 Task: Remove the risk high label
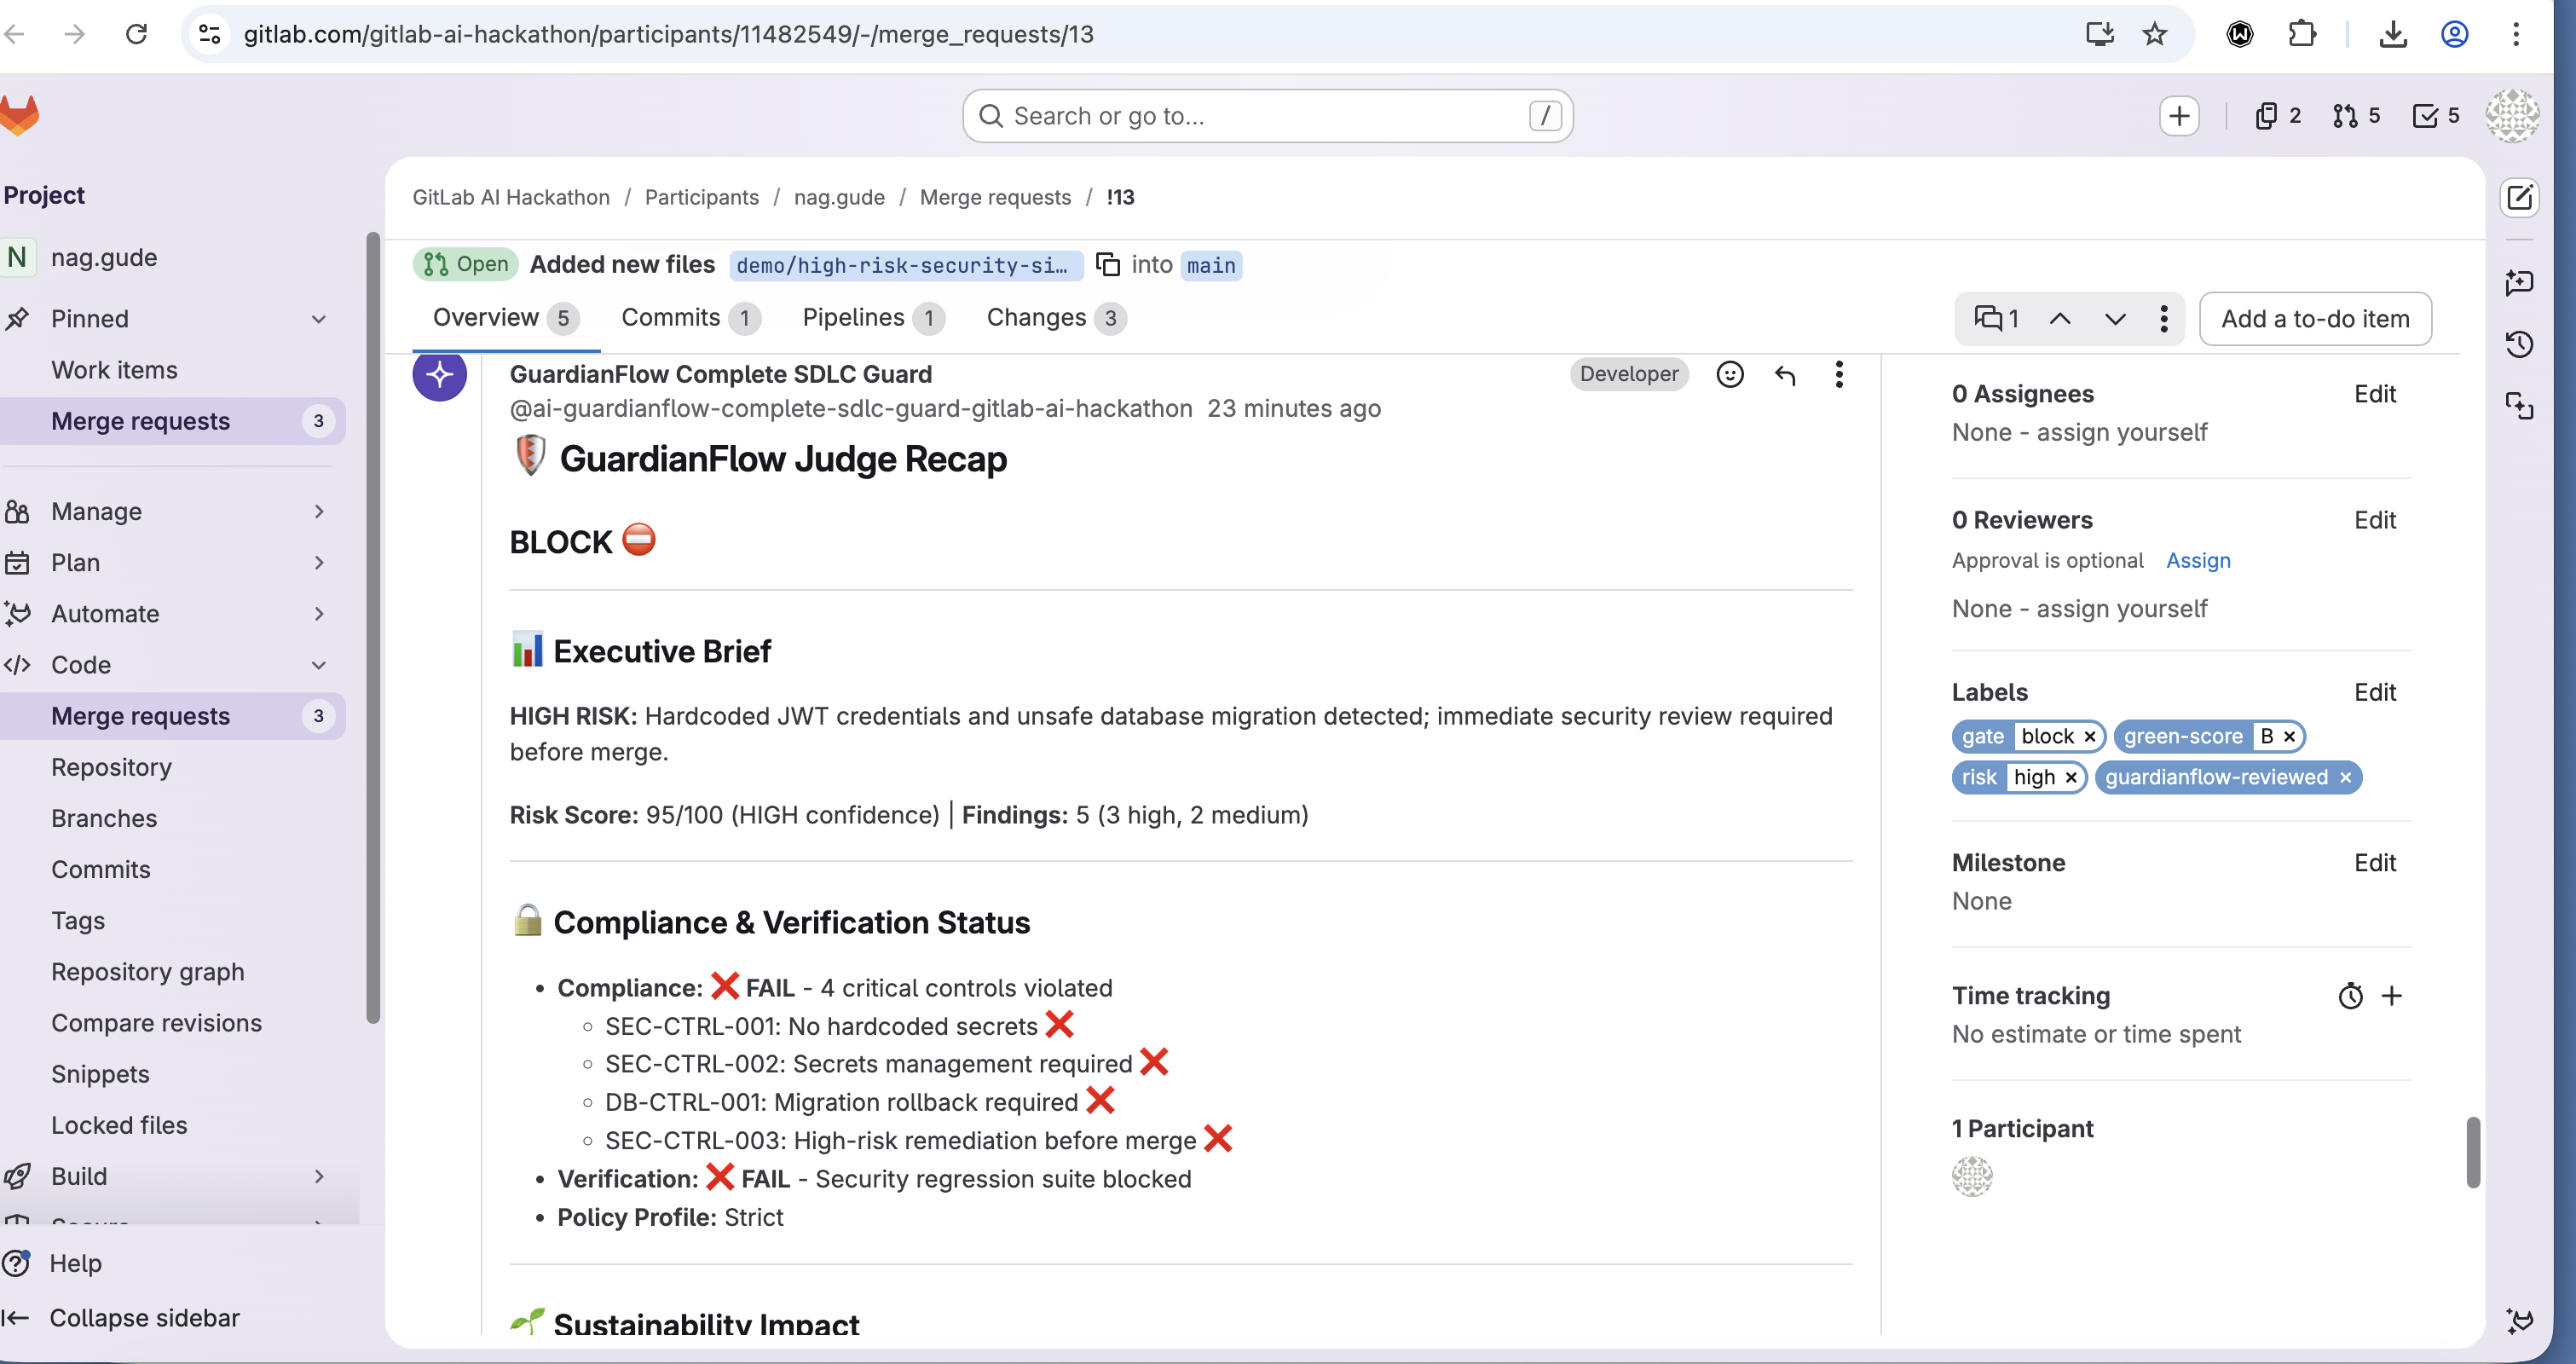[x=2071, y=778]
